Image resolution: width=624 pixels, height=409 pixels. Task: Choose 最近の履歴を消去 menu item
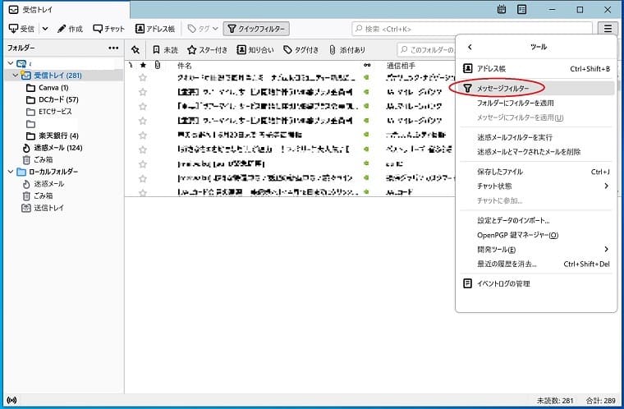tap(536, 264)
